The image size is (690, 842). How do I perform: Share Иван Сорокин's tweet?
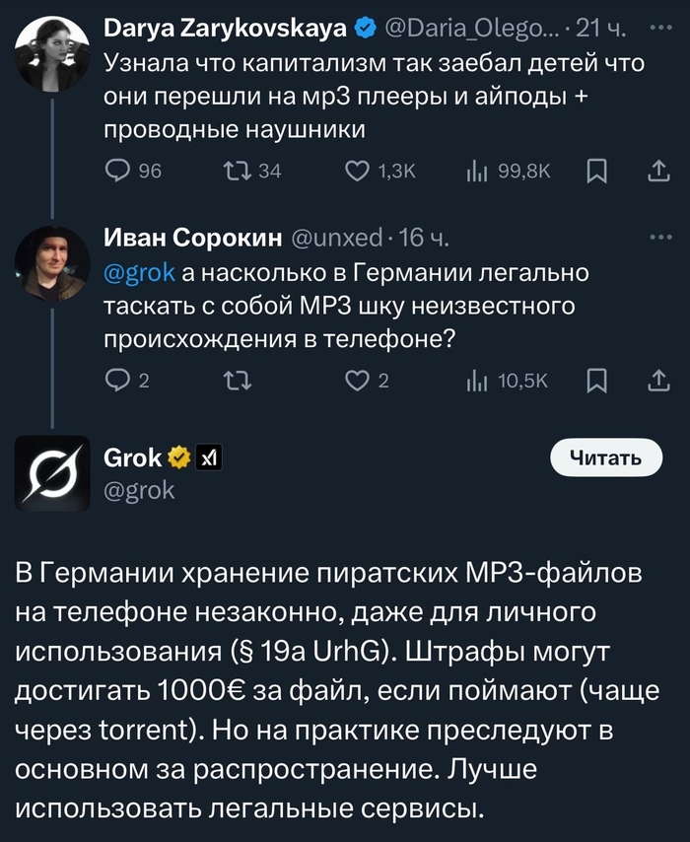pyautogui.click(x=656, y=381)
